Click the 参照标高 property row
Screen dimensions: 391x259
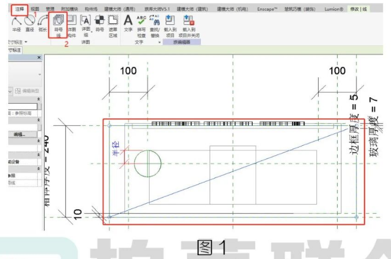coord(23,113)
